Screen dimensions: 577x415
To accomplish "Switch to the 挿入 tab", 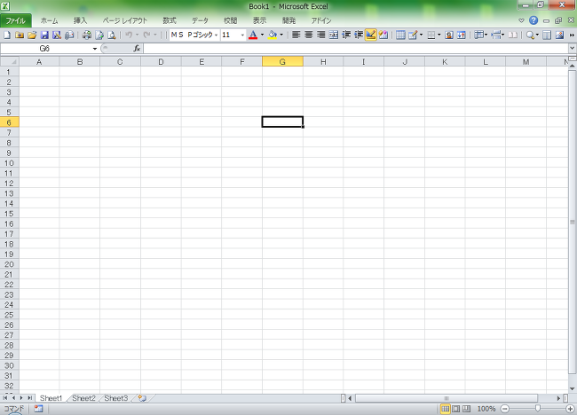I will [80, 20].
